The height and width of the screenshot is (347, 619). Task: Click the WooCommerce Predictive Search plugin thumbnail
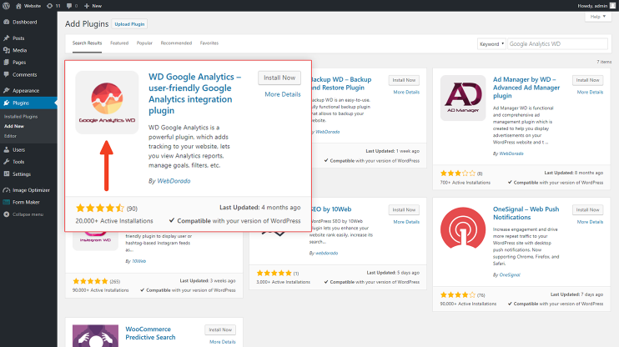[x=96, y=336]
